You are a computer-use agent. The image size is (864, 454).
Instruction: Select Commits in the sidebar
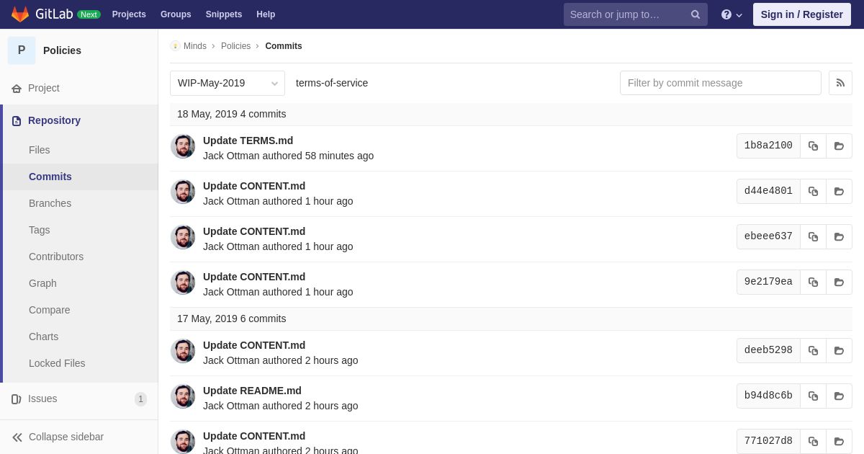[x=50, y=177]
